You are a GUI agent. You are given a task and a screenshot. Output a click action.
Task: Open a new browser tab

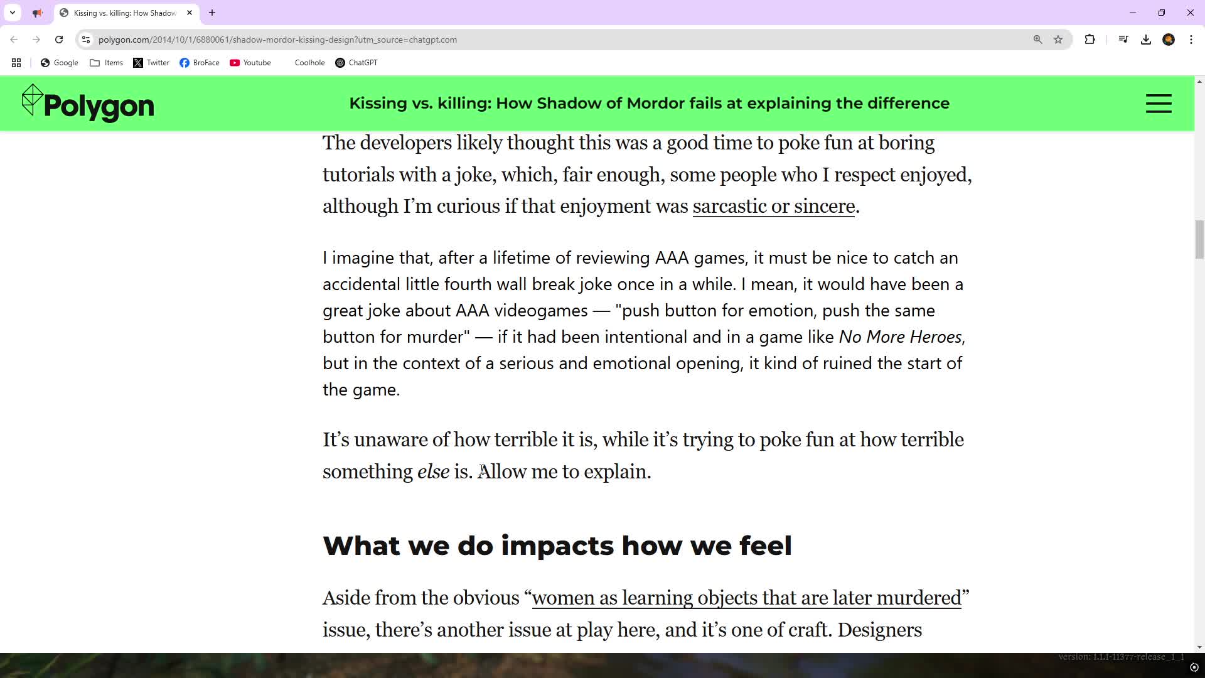coord(212,13)
